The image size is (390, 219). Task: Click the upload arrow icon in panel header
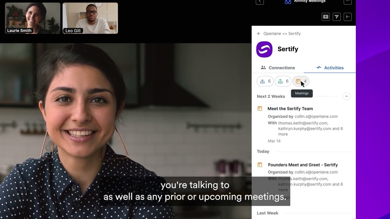326,17
